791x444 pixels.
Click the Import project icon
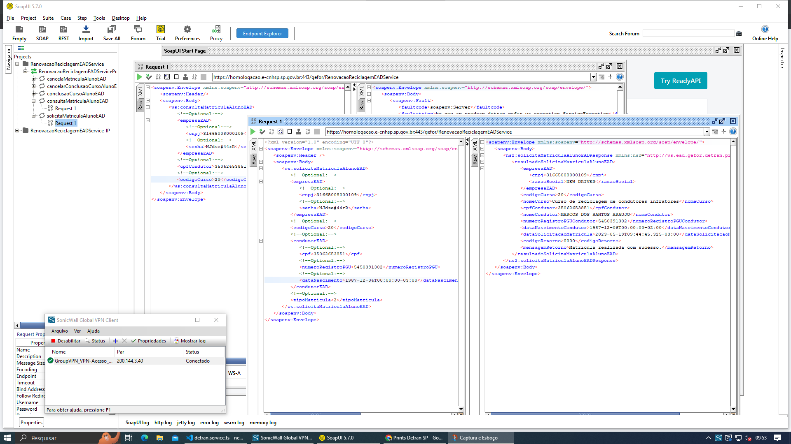(x=86, y=30)
